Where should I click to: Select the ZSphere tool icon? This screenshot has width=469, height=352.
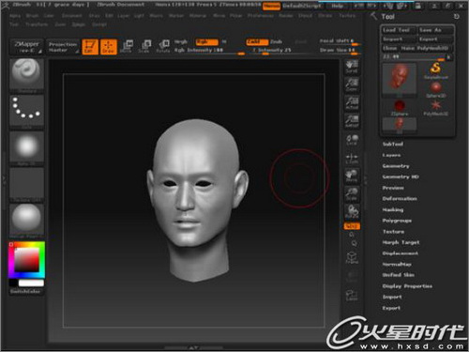click(400, 108)
